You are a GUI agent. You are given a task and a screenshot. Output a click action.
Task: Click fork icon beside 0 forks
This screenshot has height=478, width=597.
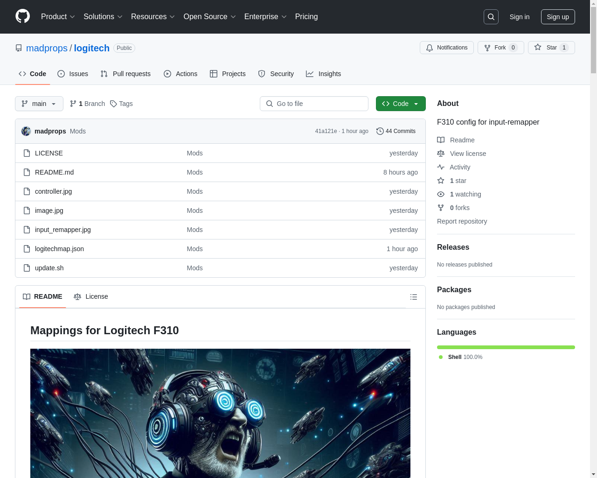441,208
